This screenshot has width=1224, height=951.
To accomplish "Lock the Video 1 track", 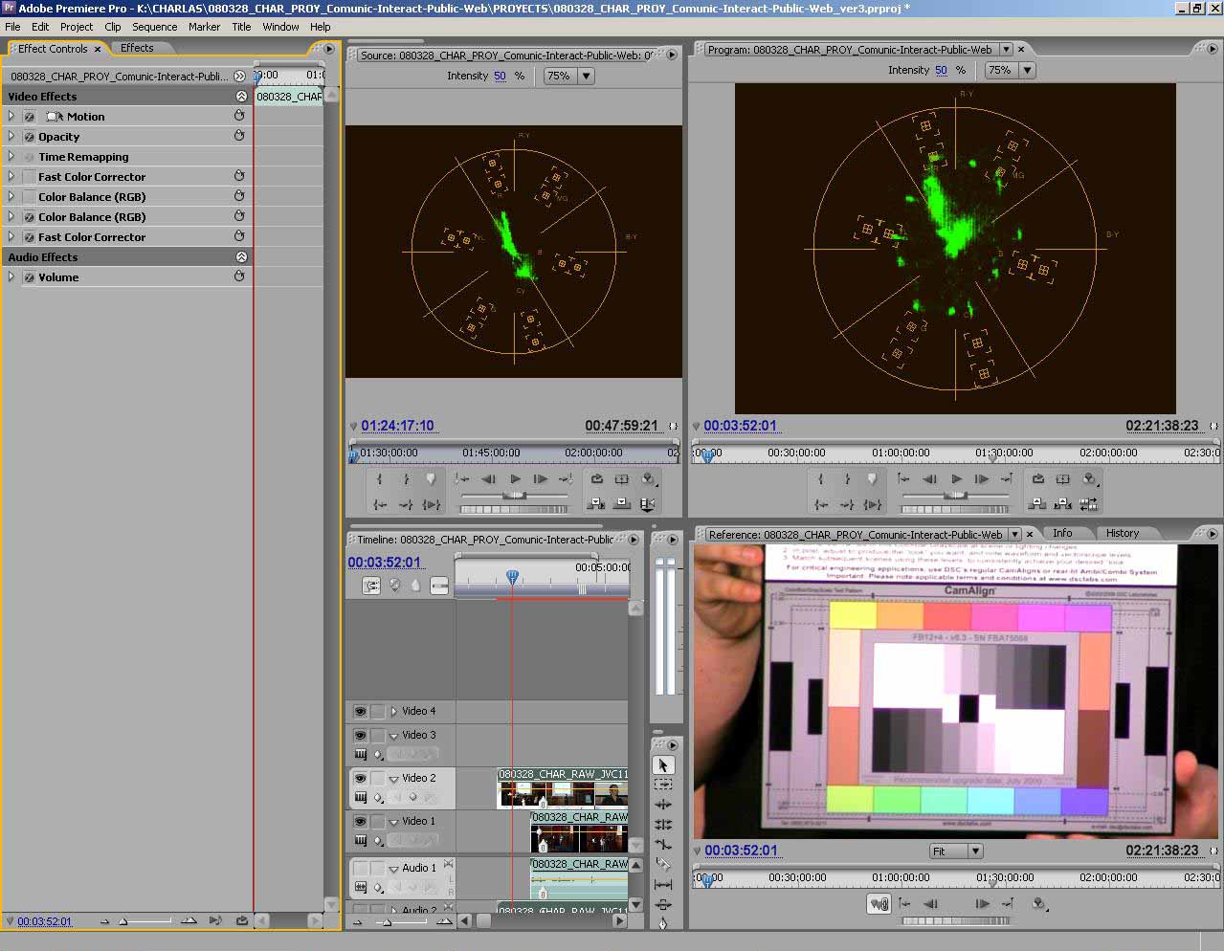I will (374, 821).
